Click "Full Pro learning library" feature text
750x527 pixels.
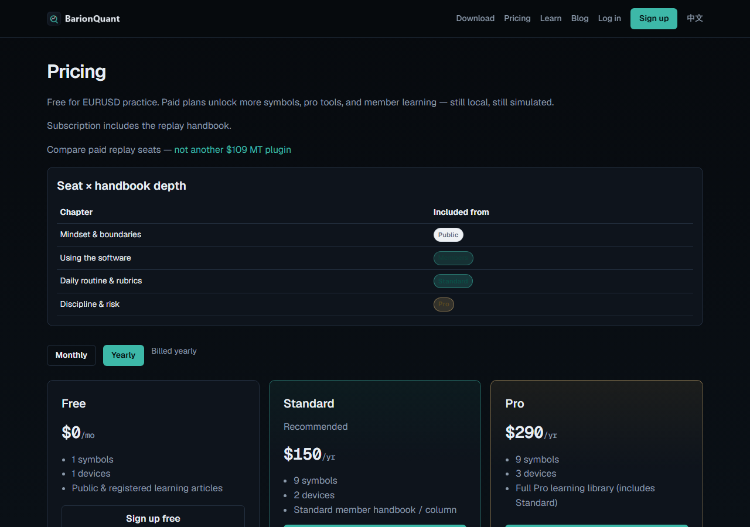[585, 495]
